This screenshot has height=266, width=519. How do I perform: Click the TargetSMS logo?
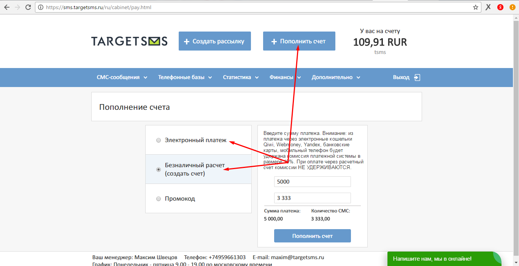[x=129, y=41]
